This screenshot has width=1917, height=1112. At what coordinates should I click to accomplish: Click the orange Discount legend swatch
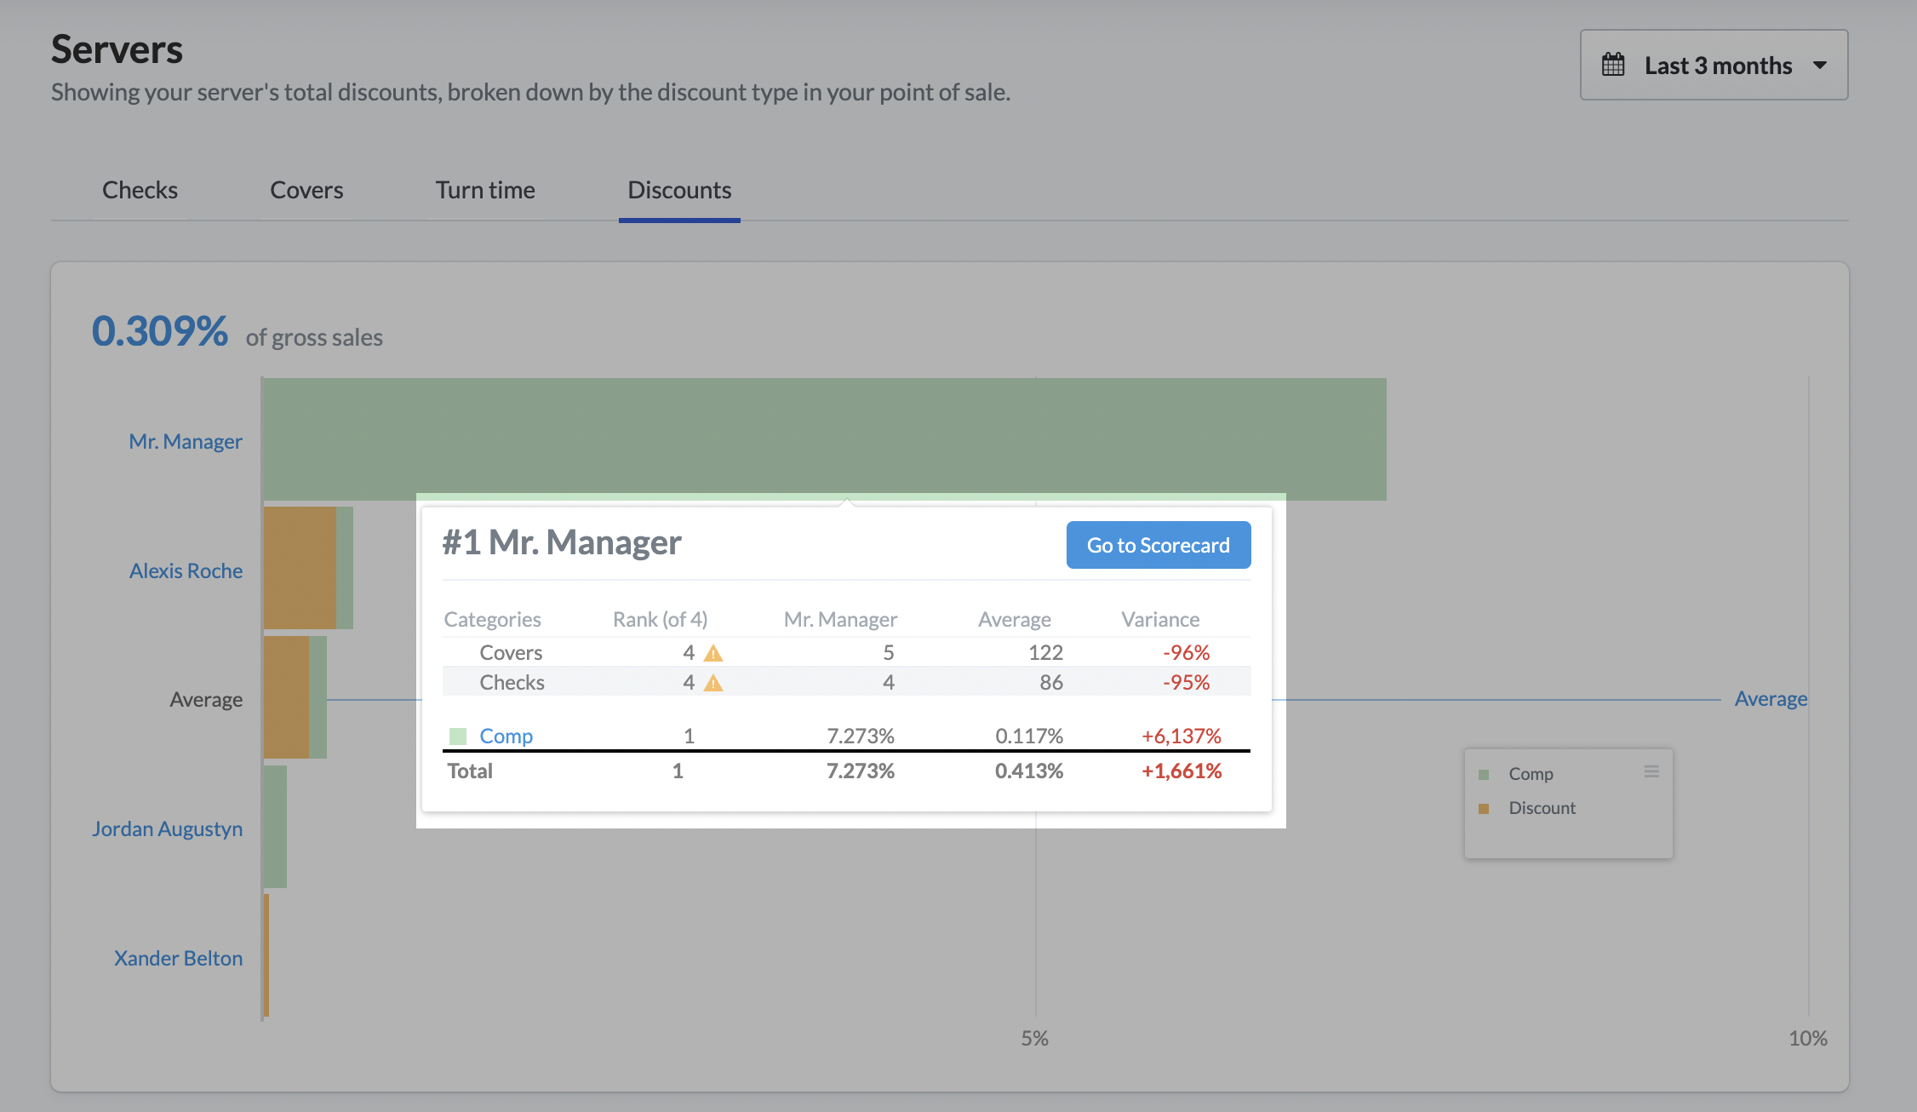click(1484, 809)
